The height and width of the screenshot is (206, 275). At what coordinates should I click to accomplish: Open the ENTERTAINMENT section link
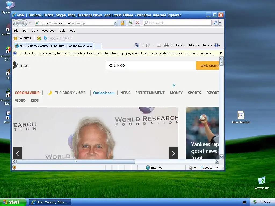pos(150,93)
